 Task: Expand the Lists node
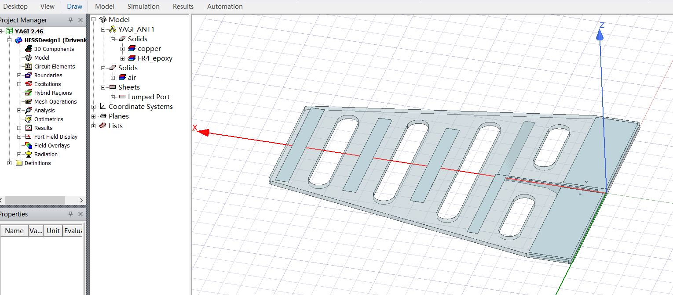coord(94,126)
